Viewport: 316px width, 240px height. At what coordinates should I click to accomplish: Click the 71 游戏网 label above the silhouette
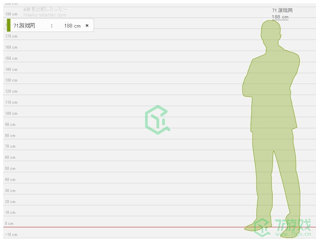(x=282, y=11)
